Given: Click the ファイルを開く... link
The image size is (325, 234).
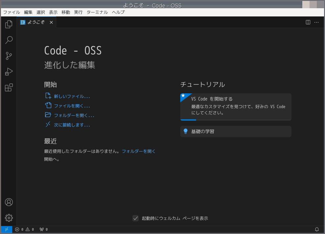Looking at the screenshot, I should pyautogui.click(x=72, y=106).
